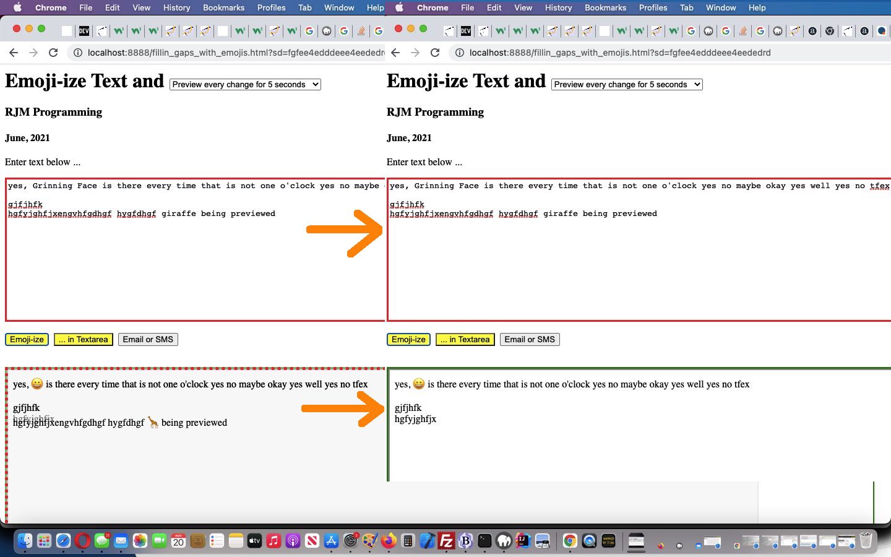The image size is (891, 557).
Task: Open the Bookmarks menu in left menu bar
Action: pyautogui.click(x=223, y=7)
